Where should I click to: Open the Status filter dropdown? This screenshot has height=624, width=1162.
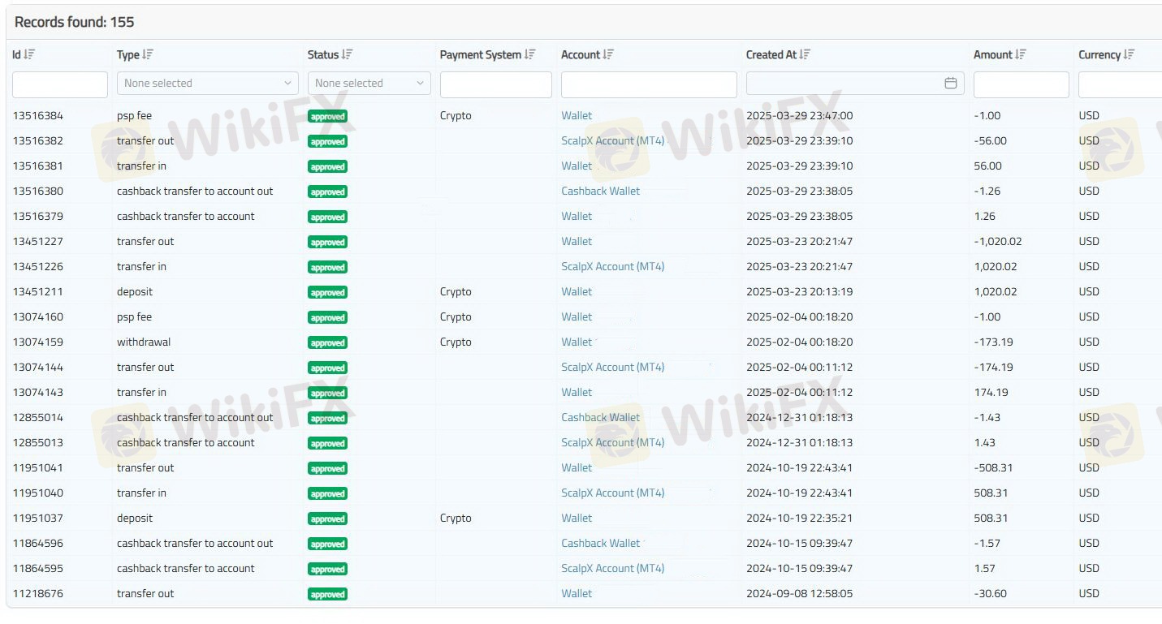click(x=369, y=83)
